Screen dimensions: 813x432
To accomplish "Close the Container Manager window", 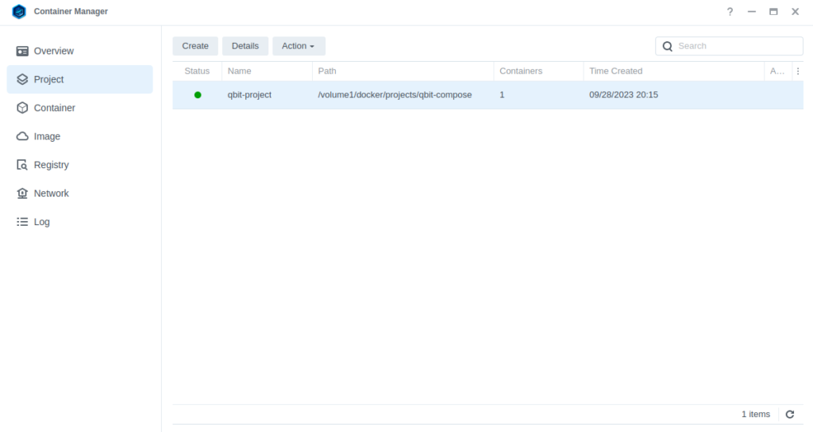I will [x=795, y=11].
